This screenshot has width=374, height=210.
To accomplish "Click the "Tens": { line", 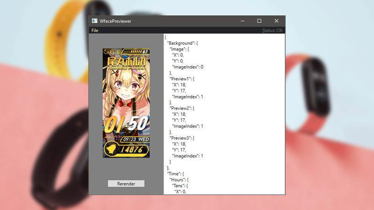I will point(180,186).
